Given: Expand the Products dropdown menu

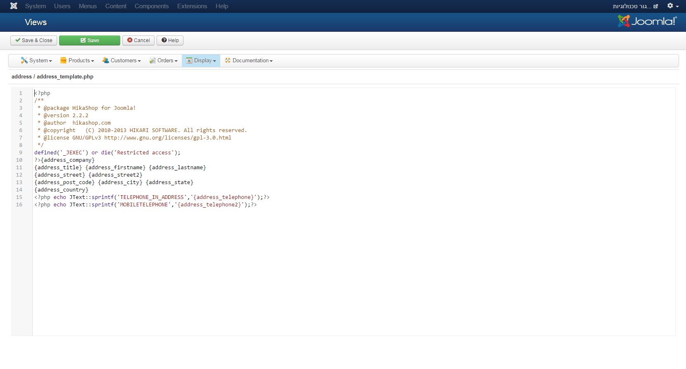Looking at the screenshot, I should [77, 60].
